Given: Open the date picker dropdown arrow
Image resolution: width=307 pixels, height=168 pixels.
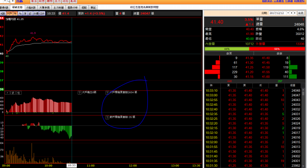Looking at the screenshot, I should (x=288, y=13).
